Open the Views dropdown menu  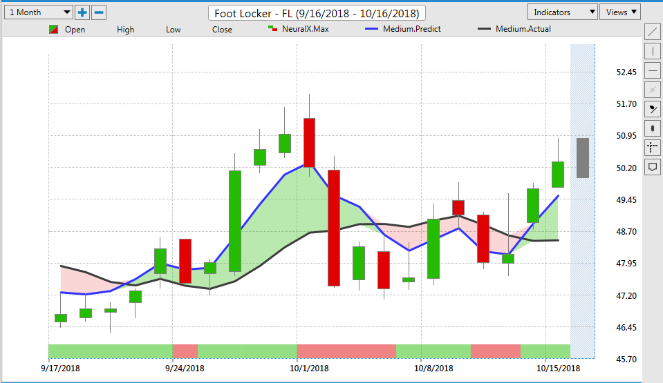coord(620,12)
